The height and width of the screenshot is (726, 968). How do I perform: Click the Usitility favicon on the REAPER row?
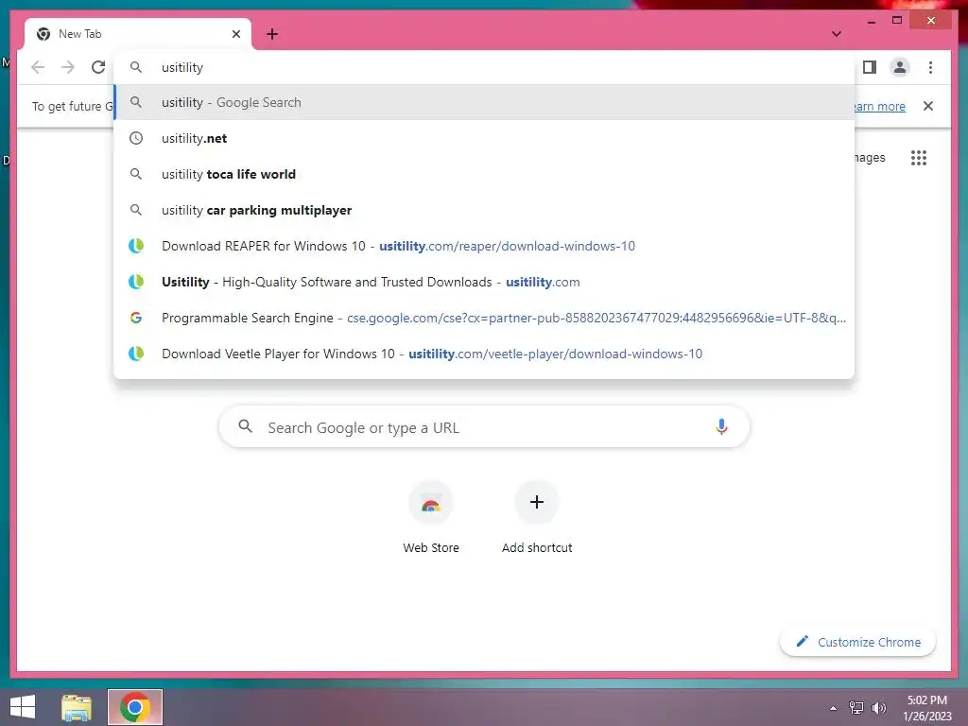point(136,246)
